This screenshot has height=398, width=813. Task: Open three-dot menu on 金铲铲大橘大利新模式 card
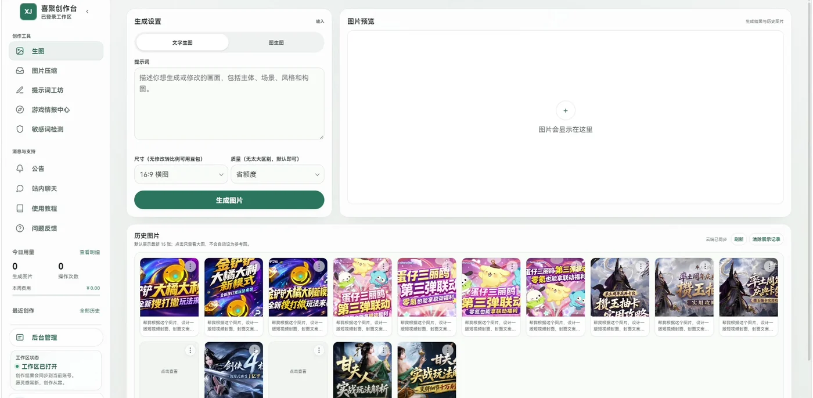(254, 266)
